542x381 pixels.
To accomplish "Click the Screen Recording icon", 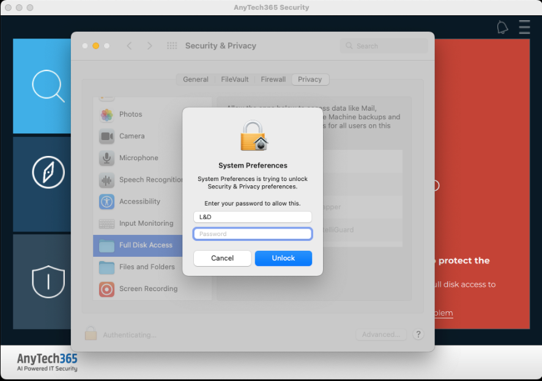I will [107, 289].
